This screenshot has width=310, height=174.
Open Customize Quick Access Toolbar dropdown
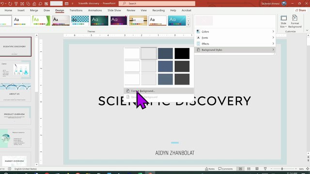72,3
